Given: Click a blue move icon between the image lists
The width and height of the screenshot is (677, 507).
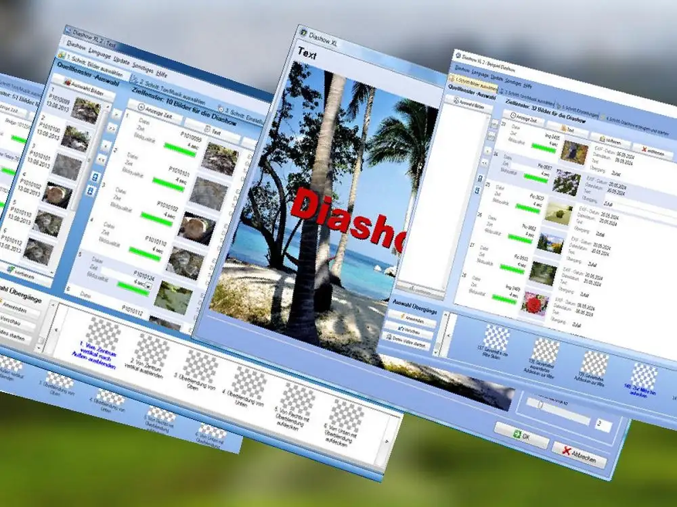Looking at the screenshot, I should point(95,176).
